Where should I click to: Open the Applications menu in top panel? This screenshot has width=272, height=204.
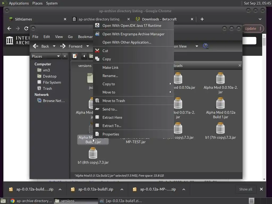point(19,3)
